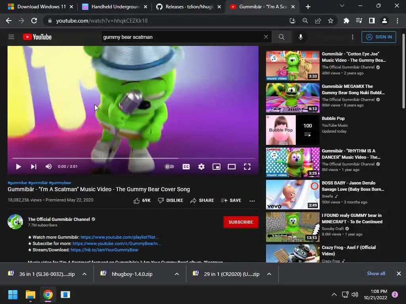The height and width of the screenshot is (304, 406).
Task: Close the Gummibär YouTube tab
Action: pyautogui.click(x=293, y=7)
